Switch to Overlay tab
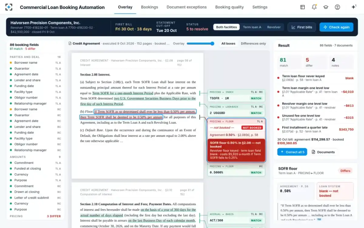The image size is (364, 228). click(125, 7)
